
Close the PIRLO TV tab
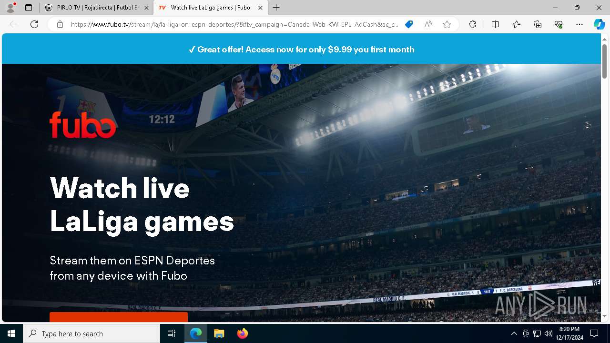tap(146, 8)
